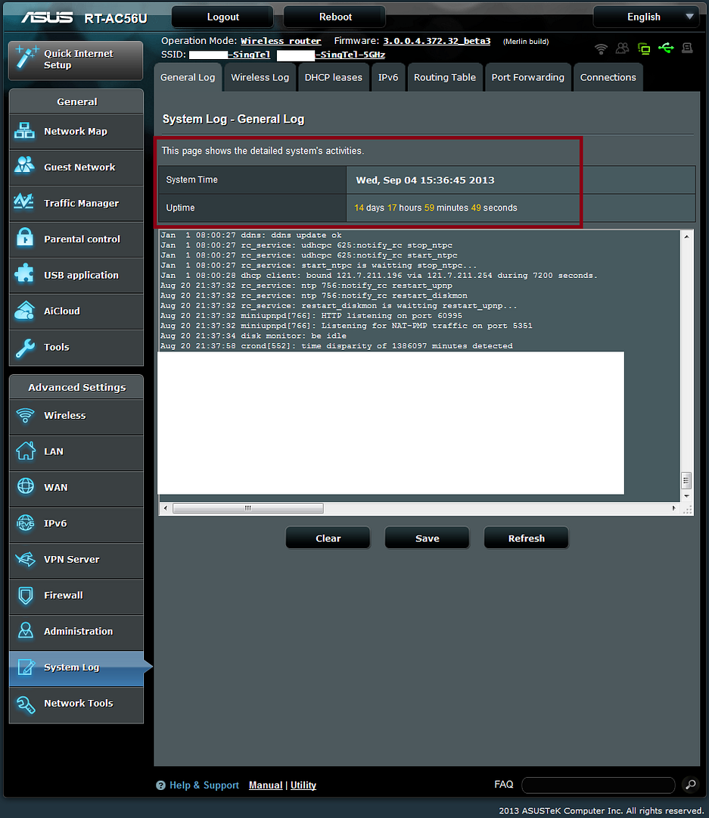Click the Firewall shield icon
Image resolution: width=709 pixels, height=818 pixels.
pyautogui.click(x=25, y=595)
